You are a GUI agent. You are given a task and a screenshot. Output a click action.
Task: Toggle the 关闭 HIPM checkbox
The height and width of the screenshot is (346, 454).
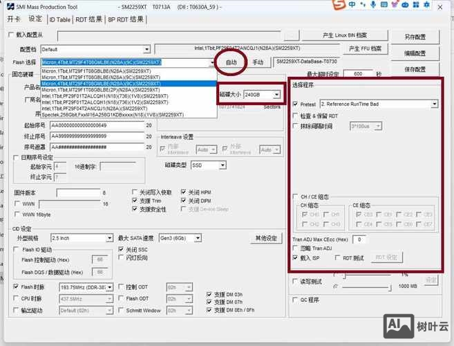point(184,192)
